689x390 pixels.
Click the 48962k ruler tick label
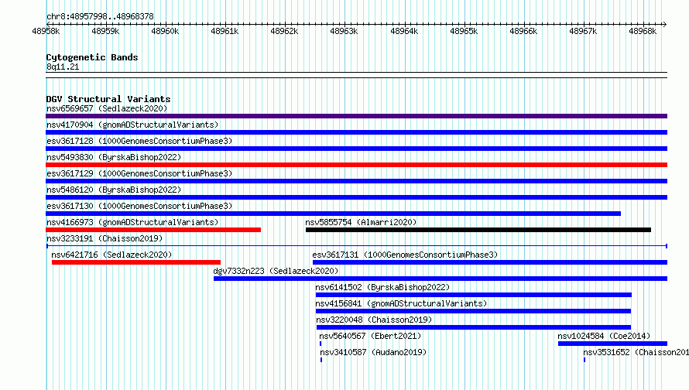point(284,31)
